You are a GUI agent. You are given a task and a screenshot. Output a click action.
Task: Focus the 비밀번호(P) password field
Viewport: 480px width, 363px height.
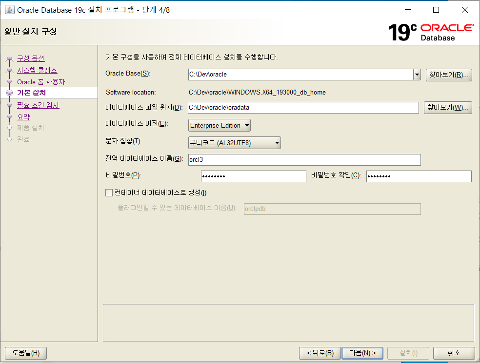click(x=254, y=176)
